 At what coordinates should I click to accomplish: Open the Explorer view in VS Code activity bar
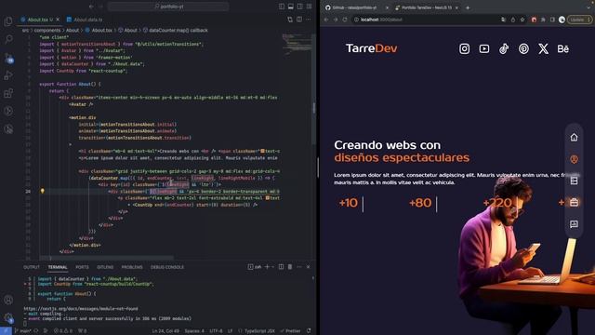click(x=8, y=21)
